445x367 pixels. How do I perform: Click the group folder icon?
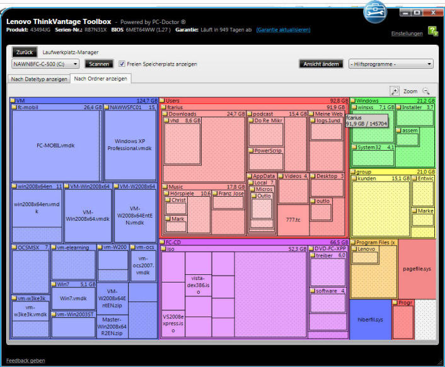pyautogui.click(x=353, y=172)
